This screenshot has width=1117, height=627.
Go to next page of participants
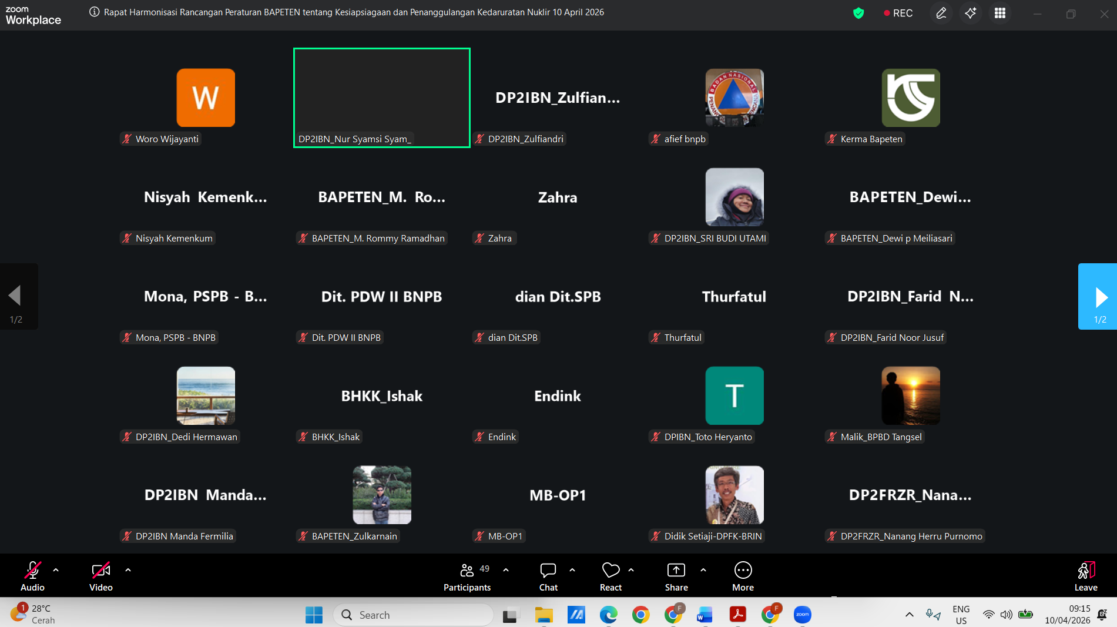[x=1098, y=297]
